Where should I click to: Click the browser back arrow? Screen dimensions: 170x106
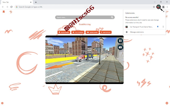(3, 7)
